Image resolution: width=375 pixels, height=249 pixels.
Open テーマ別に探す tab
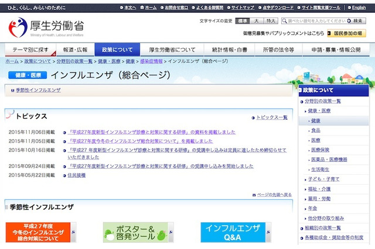pyautogui.click(x=30, y=50)
